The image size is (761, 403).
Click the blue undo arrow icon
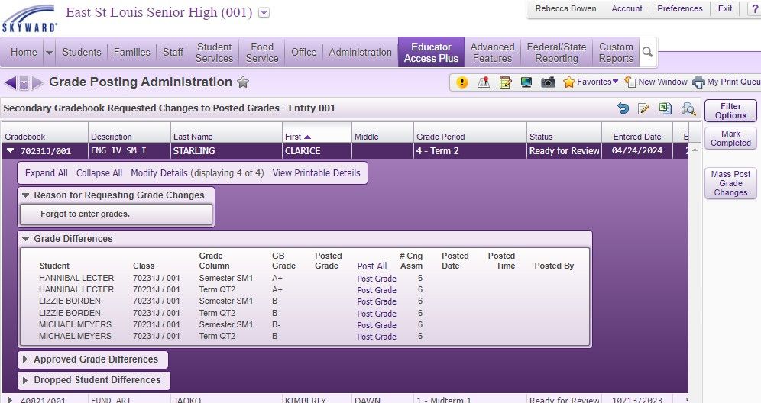pos(623,108)
